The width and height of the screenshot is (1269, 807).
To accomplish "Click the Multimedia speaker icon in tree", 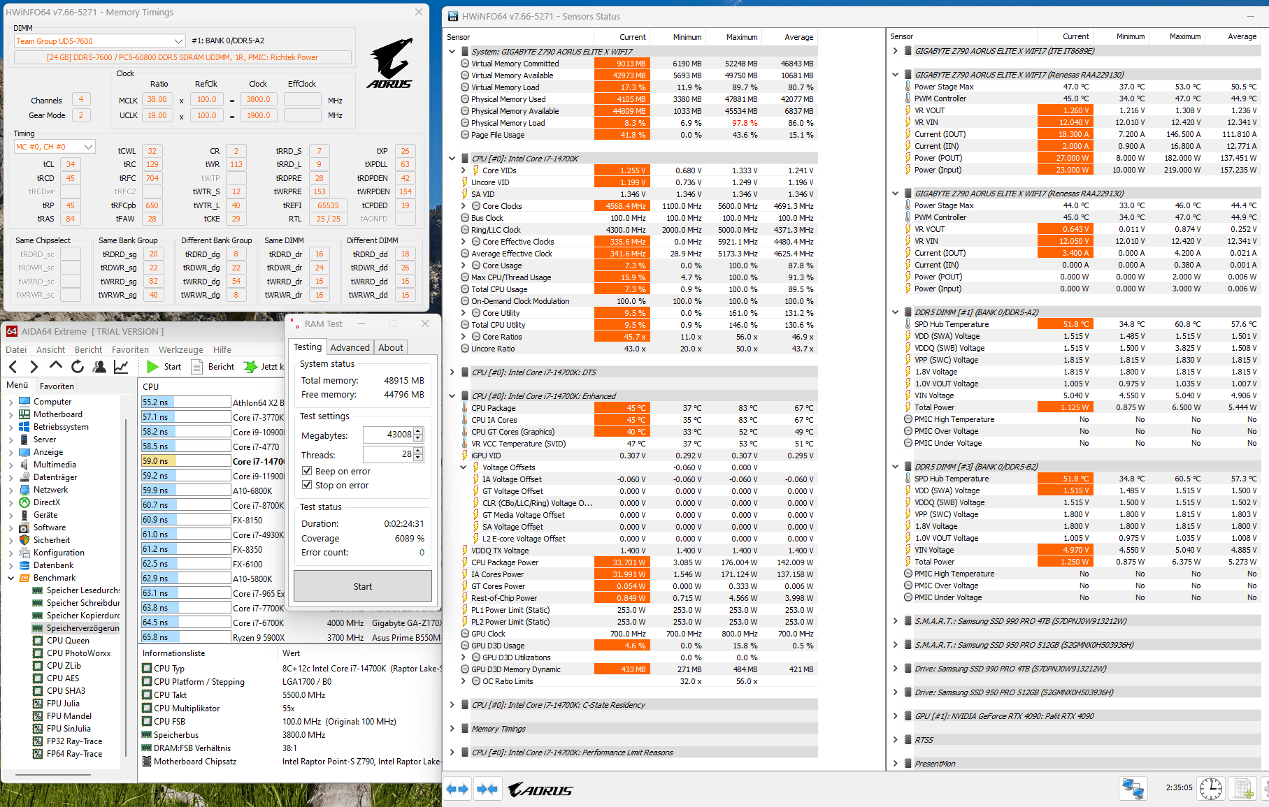I will tap(24, 465).
